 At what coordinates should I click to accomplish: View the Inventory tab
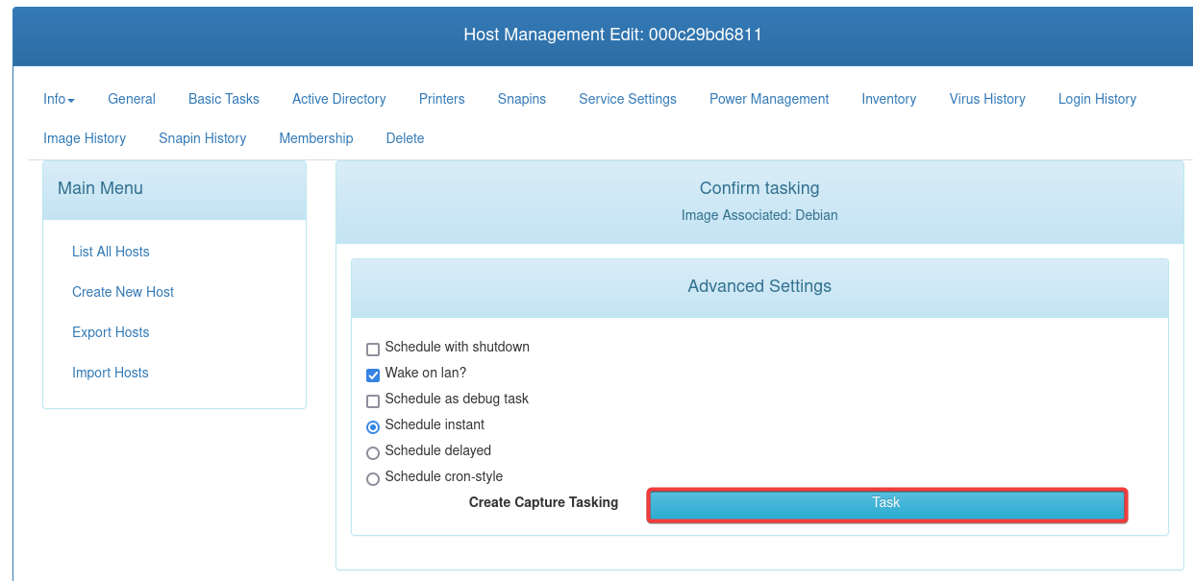pos(888,99)
